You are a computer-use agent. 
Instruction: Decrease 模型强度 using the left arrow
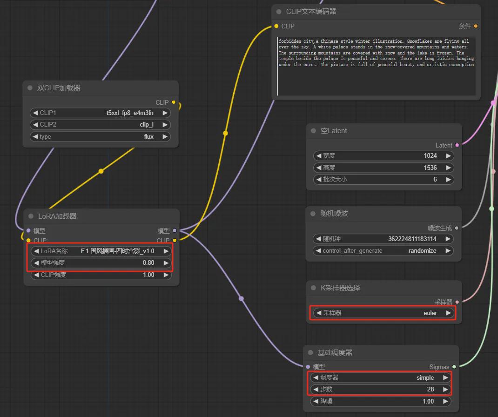[36, 262]
